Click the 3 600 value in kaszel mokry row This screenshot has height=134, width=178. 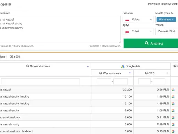click(128, 124)
